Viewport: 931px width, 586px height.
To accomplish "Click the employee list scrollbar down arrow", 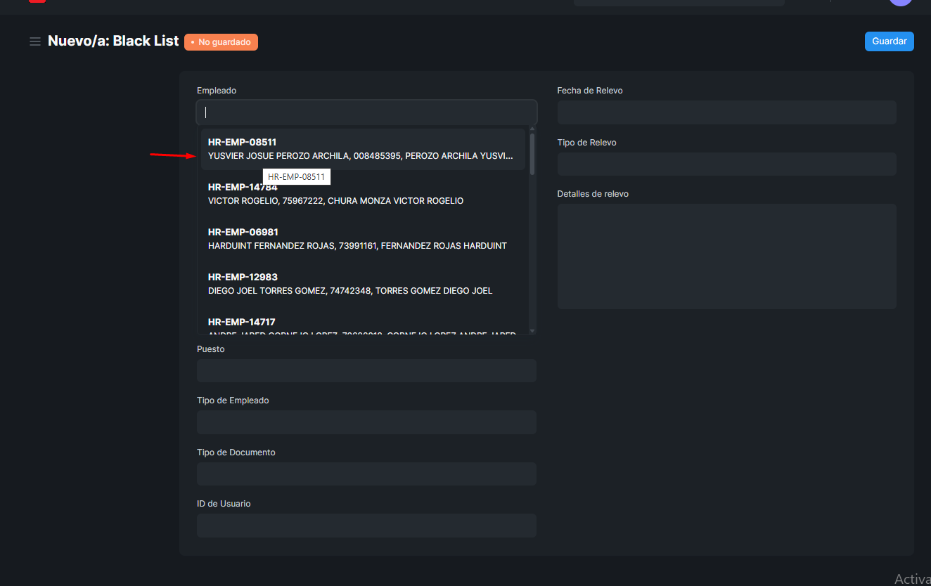I will [x=532, y=330].
